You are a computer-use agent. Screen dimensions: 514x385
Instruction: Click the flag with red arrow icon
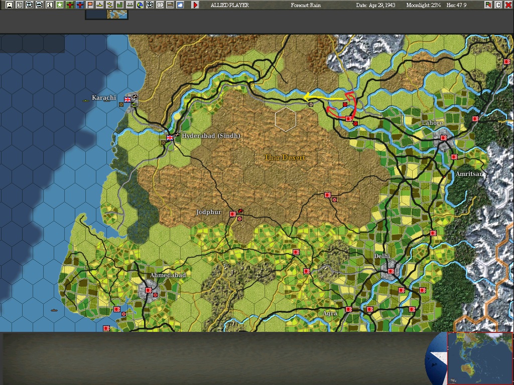pyautogui.click(x=488, y=5)
